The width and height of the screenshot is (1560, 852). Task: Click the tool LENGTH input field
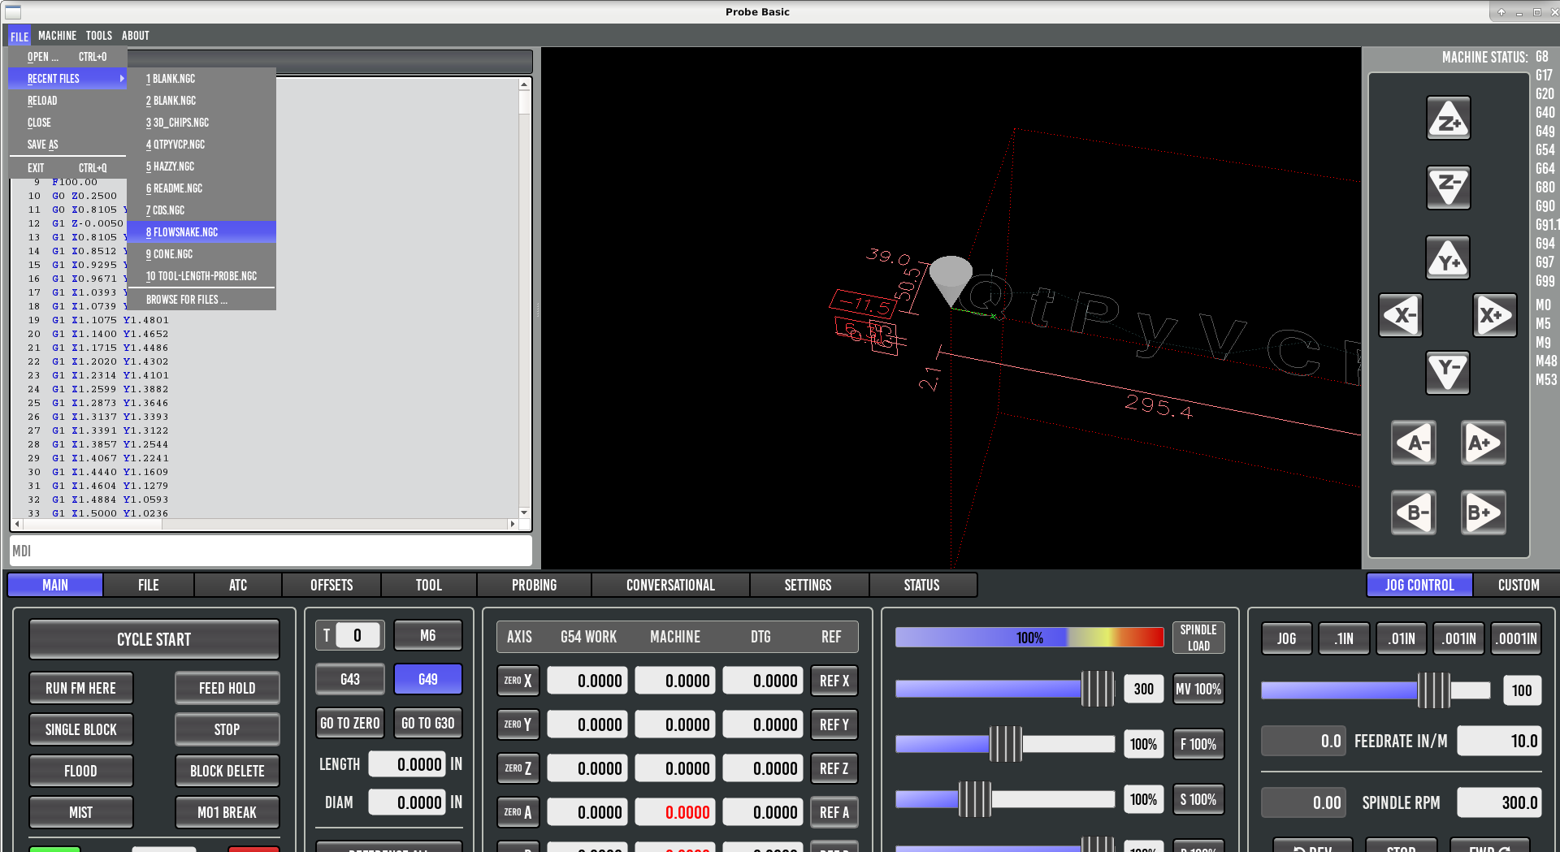coord(407,764)
